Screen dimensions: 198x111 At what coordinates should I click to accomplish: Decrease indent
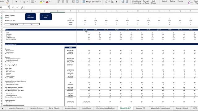[73, 2]
